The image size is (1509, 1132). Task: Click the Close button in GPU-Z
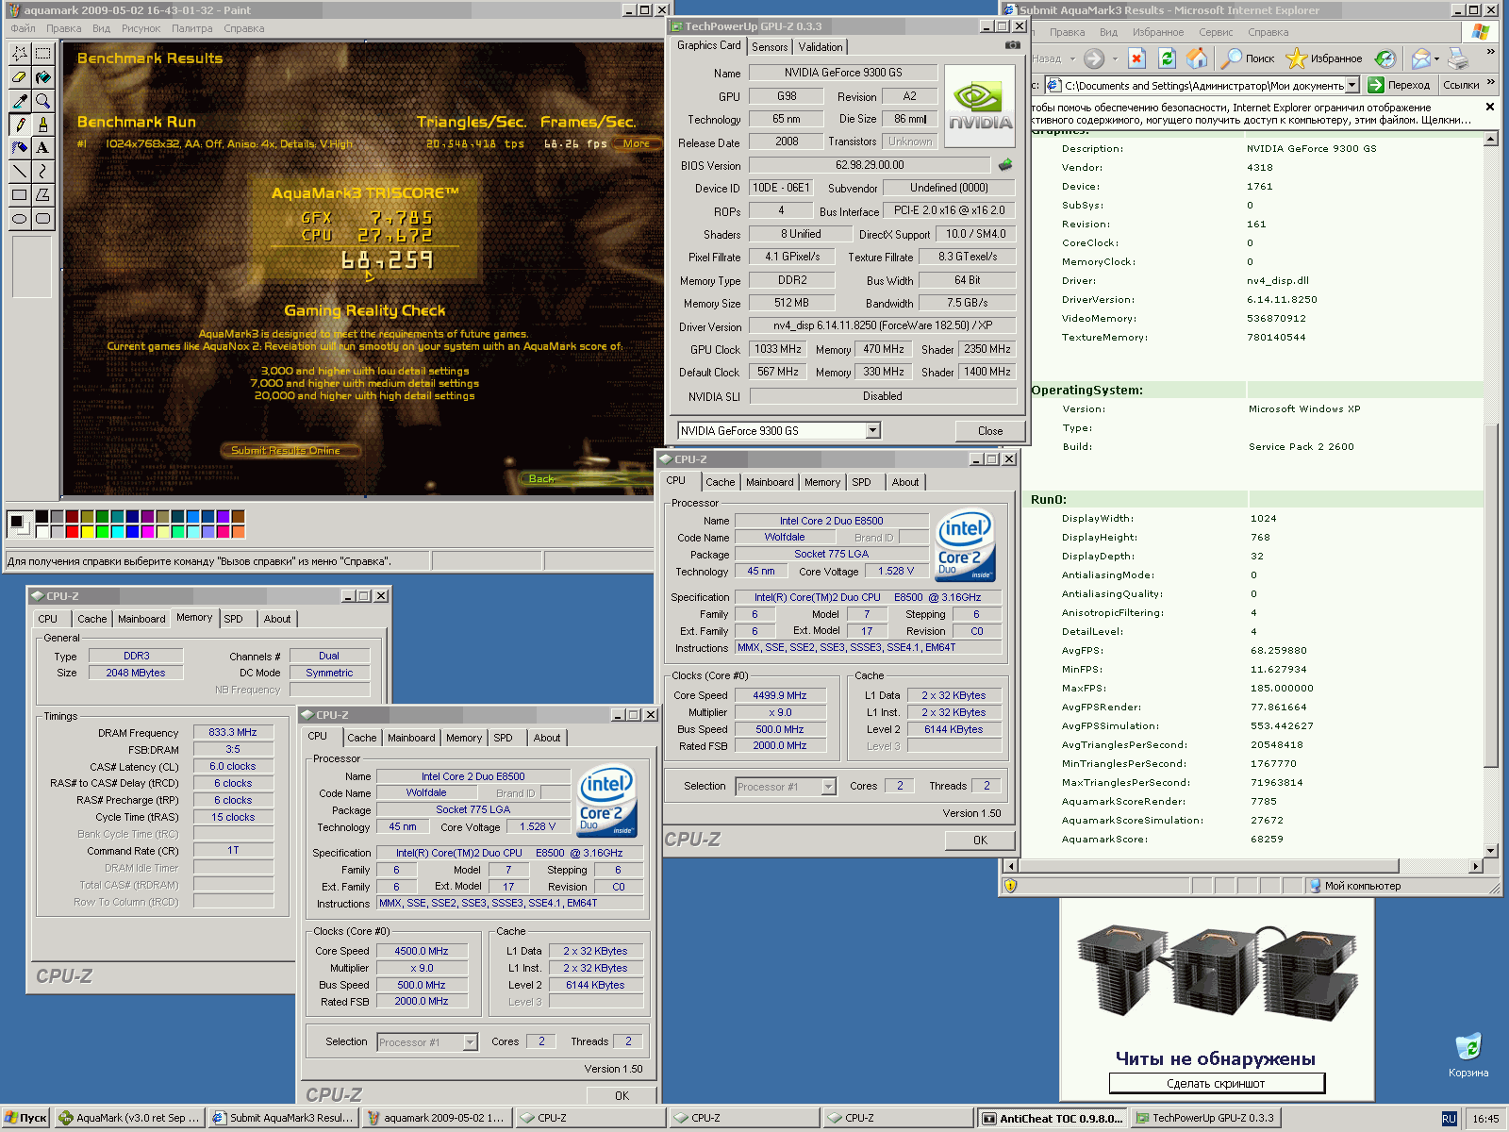click(x=990, y=430)
